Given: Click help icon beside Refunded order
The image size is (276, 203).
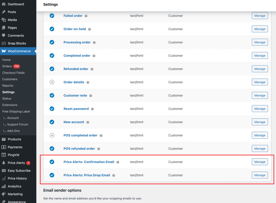Looking at the screenshot, I should (x=92, y=69).
